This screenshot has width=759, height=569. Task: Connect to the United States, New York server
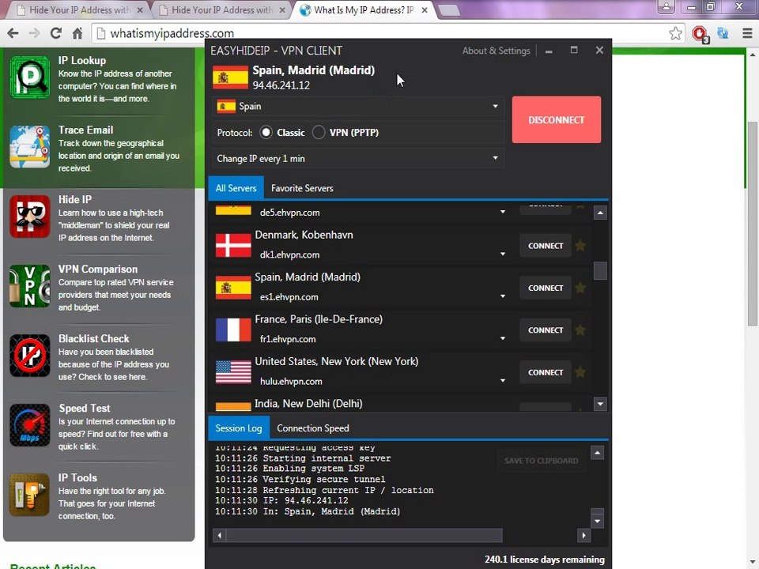[545, 372]
